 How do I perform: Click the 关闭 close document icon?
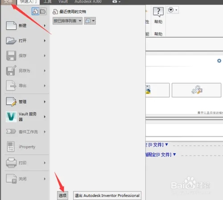click(x=11, y=179)
